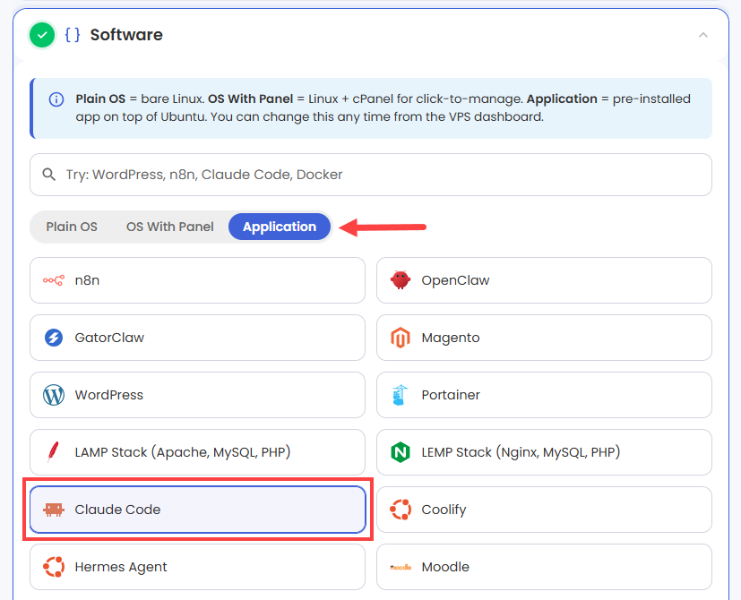741x600 pixels.
Task: Choose LEMP Stack (Nginx, MySQL, PHP)
Action: tap(544, 452)
